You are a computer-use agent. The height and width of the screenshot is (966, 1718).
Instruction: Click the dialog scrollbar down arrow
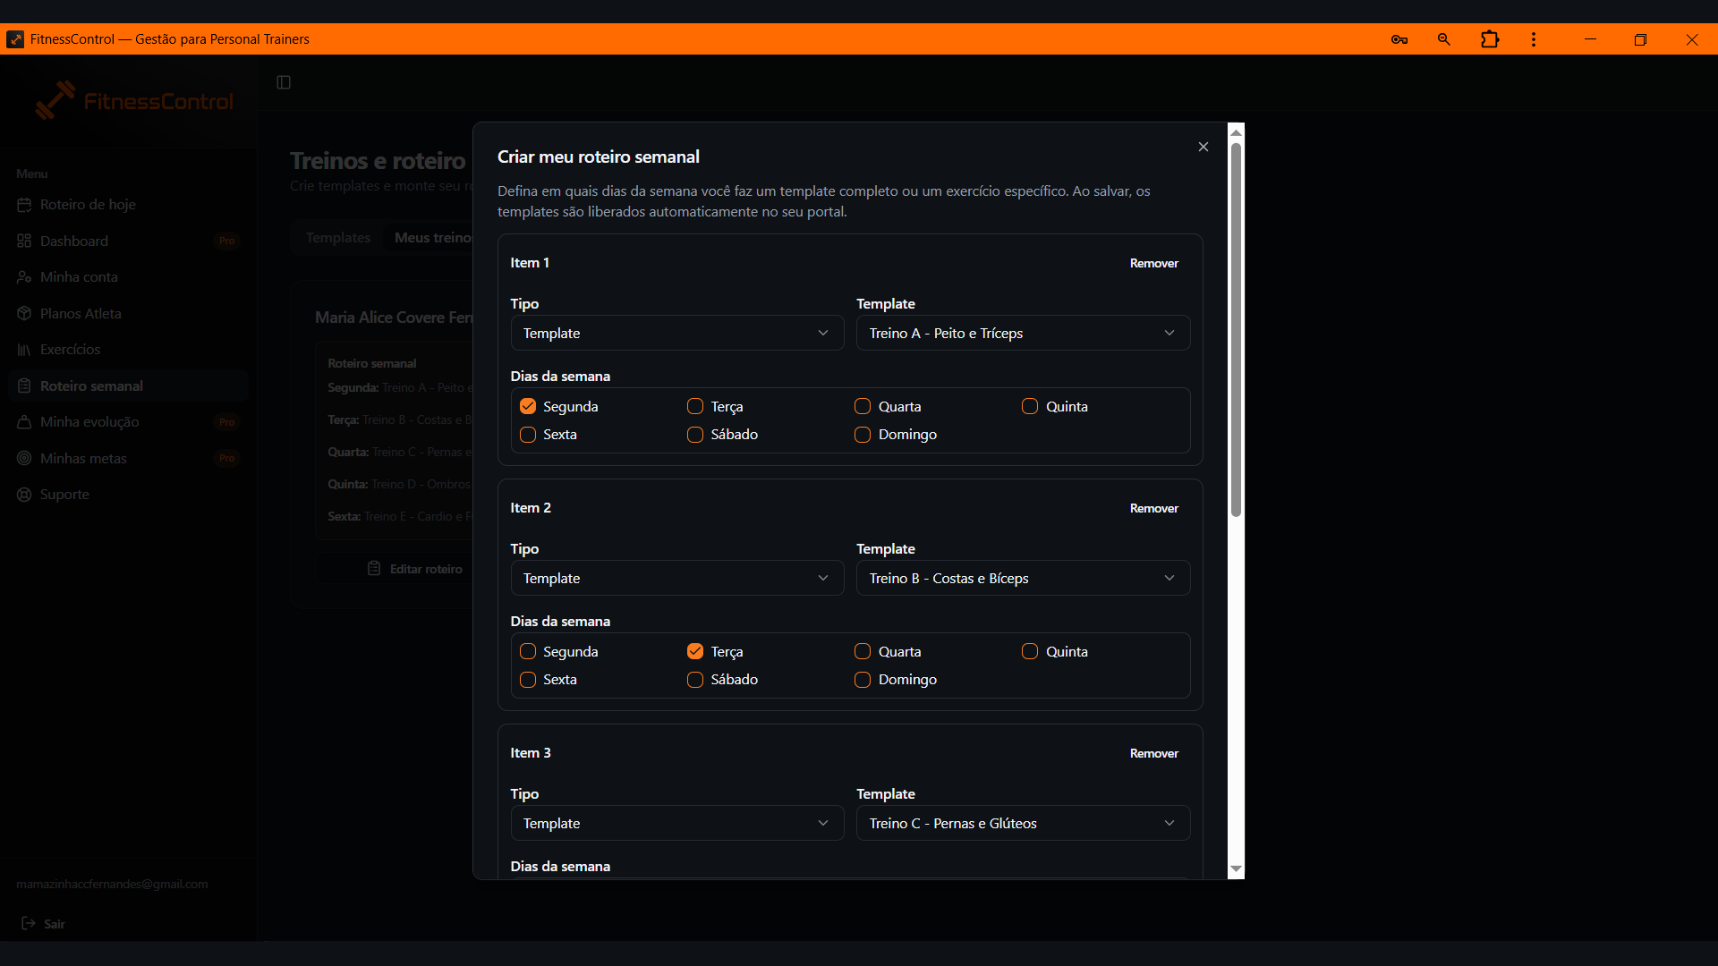[1236, 869]
